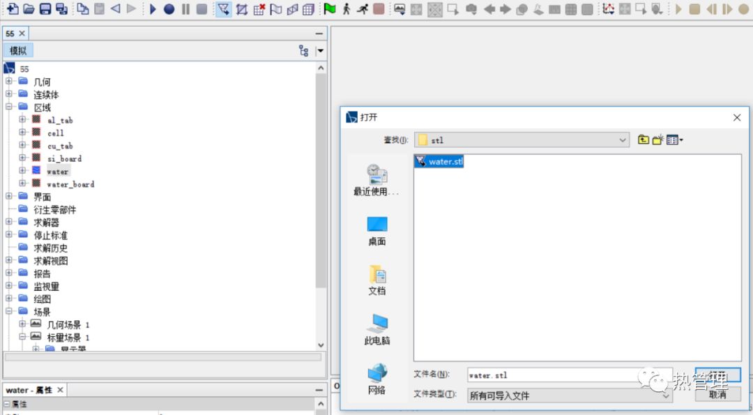Close the 打开 dialog
This screenshot has width=753, height=415.
737,118
